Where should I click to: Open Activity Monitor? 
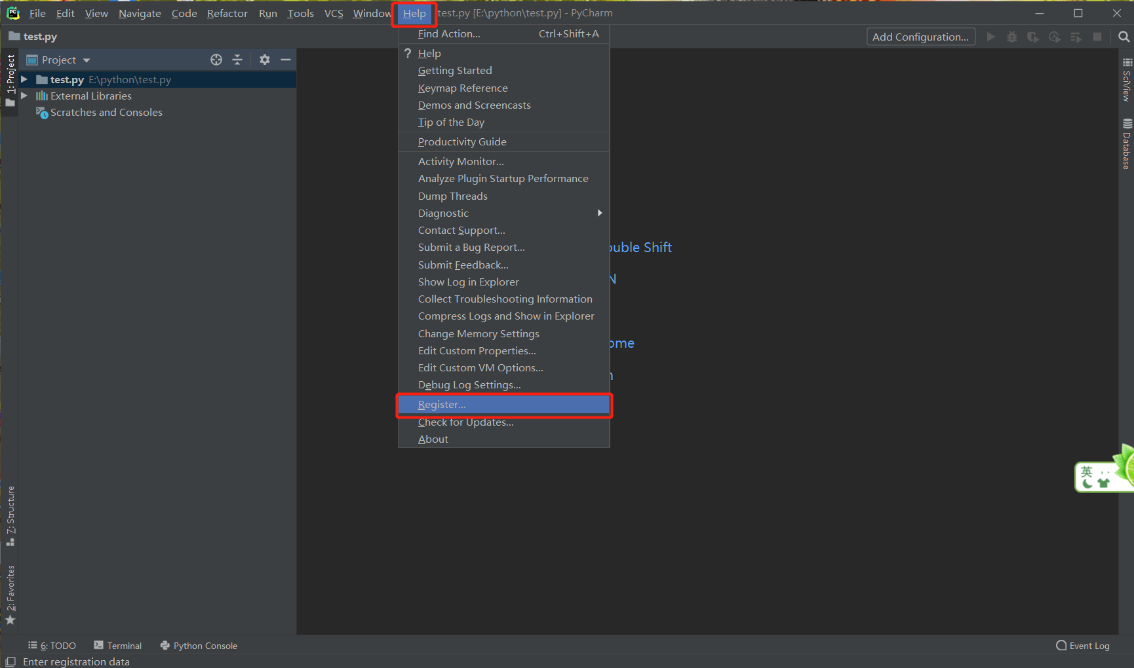point(503,161)
